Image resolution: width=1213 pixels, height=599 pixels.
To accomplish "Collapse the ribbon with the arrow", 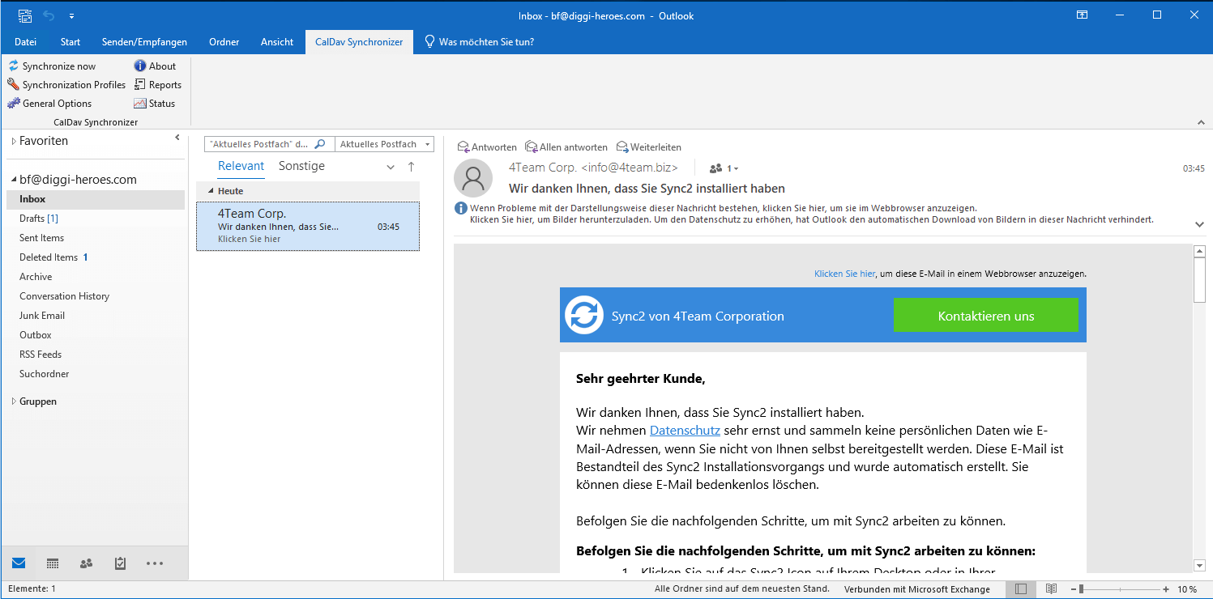I will tap(1201, 122).
